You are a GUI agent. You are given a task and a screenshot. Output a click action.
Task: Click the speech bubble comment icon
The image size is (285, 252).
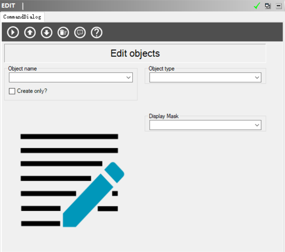(80, 32)
